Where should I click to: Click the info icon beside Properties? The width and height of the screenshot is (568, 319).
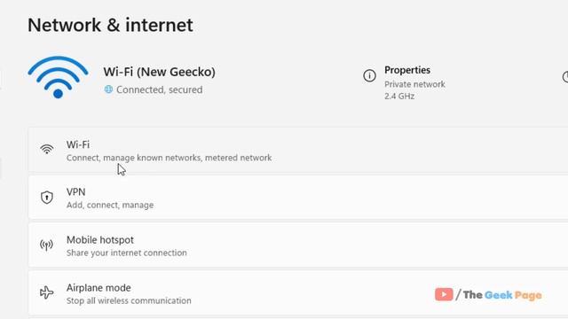coord(369,76)
